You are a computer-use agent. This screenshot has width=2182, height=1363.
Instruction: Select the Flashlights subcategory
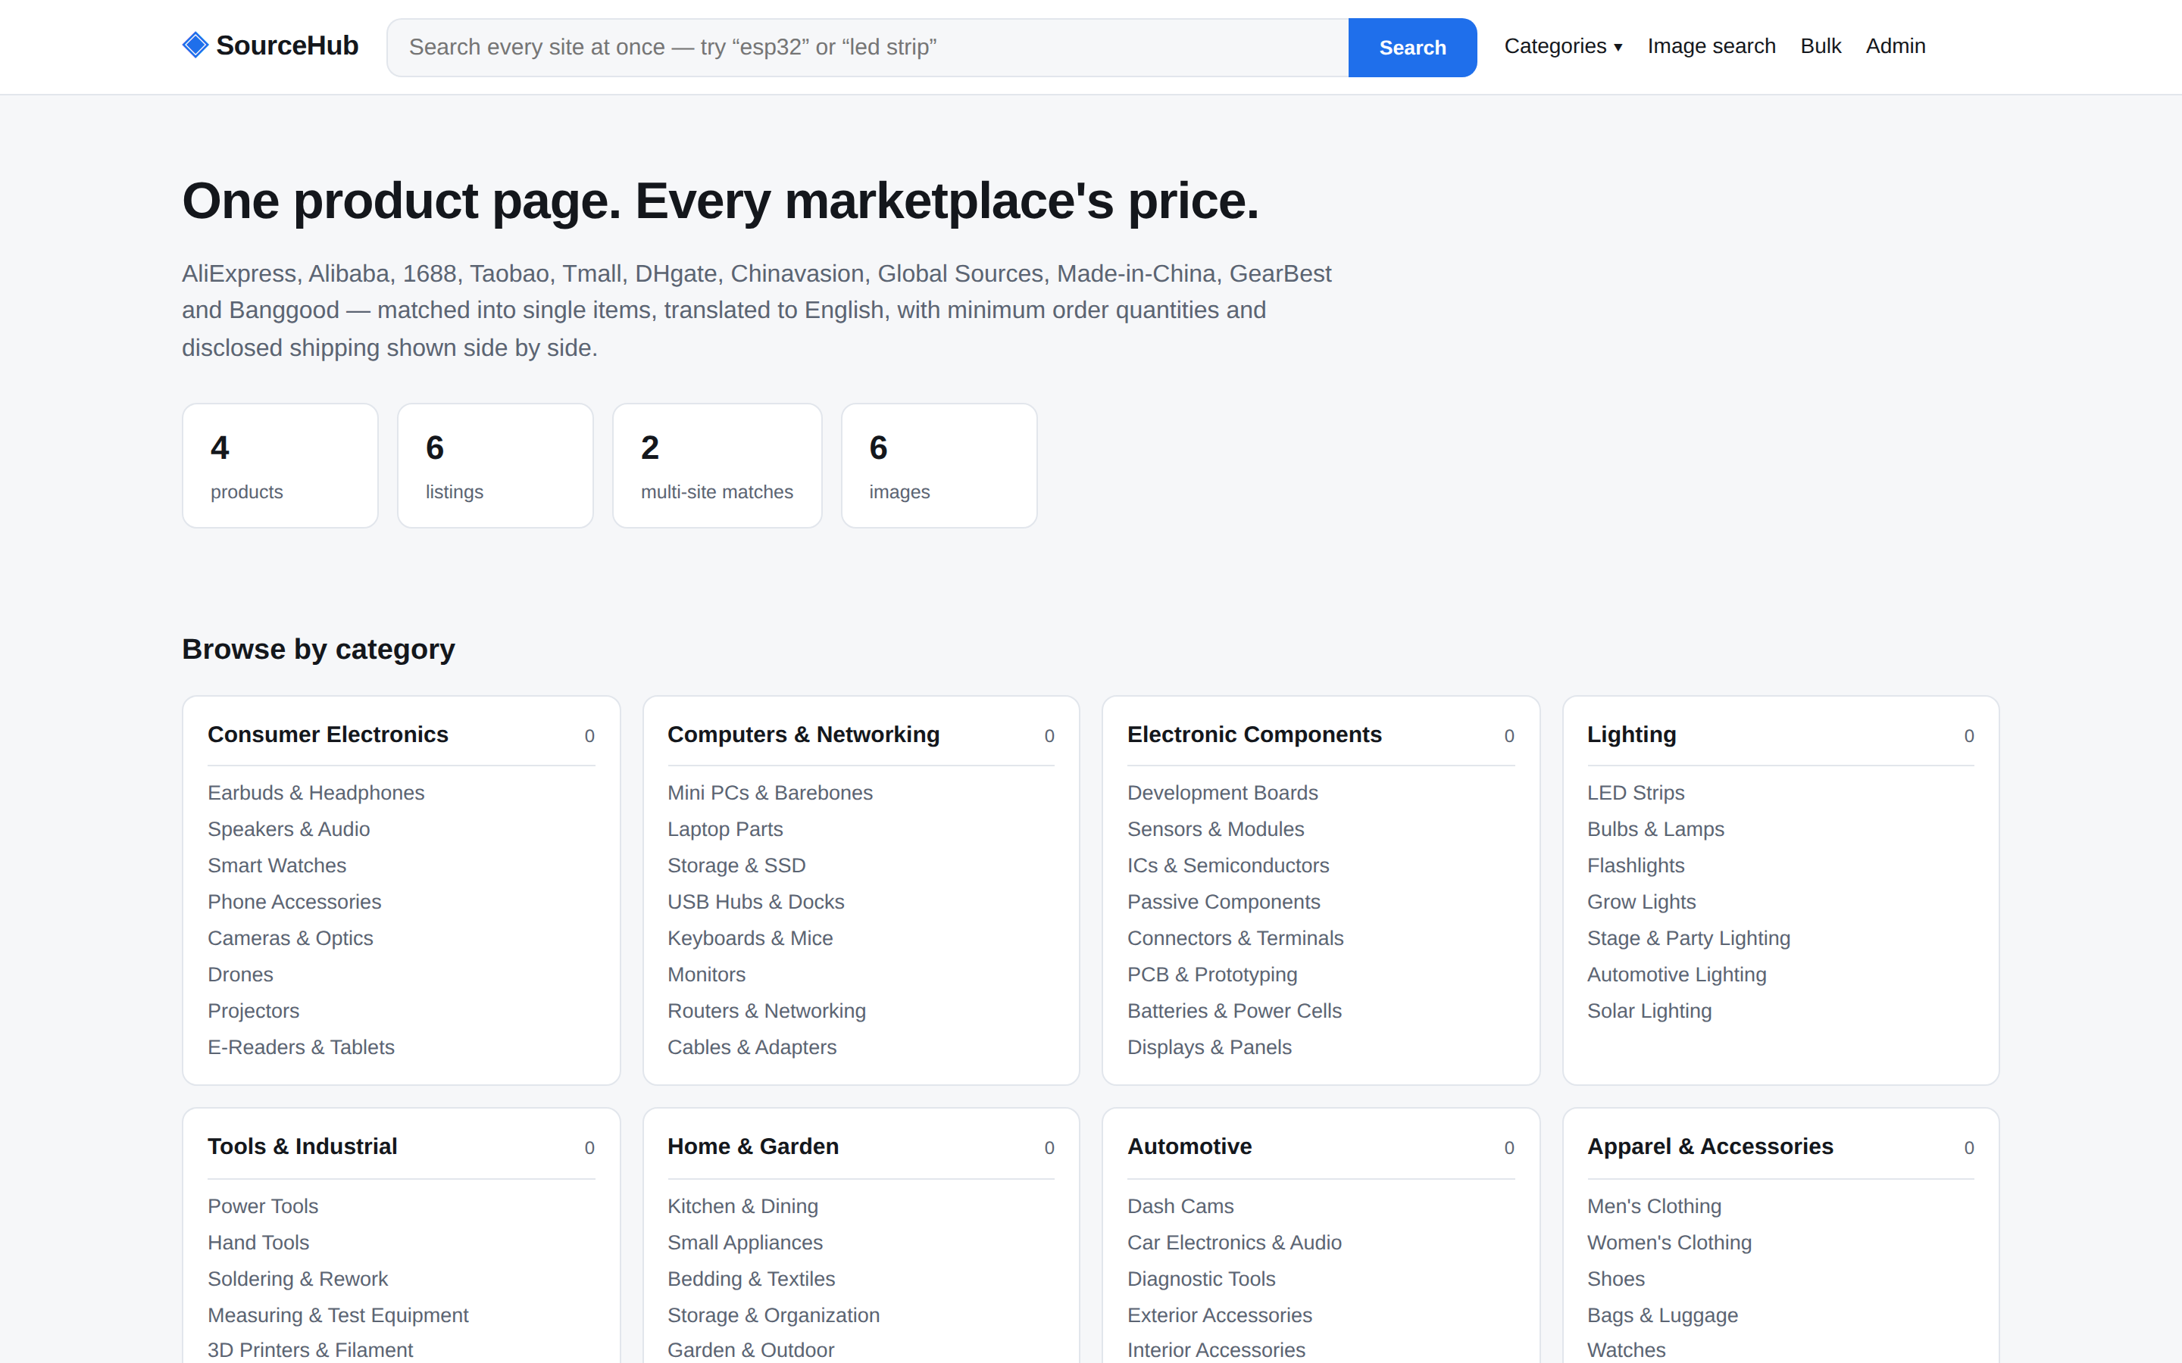[x=1636, y=866]
